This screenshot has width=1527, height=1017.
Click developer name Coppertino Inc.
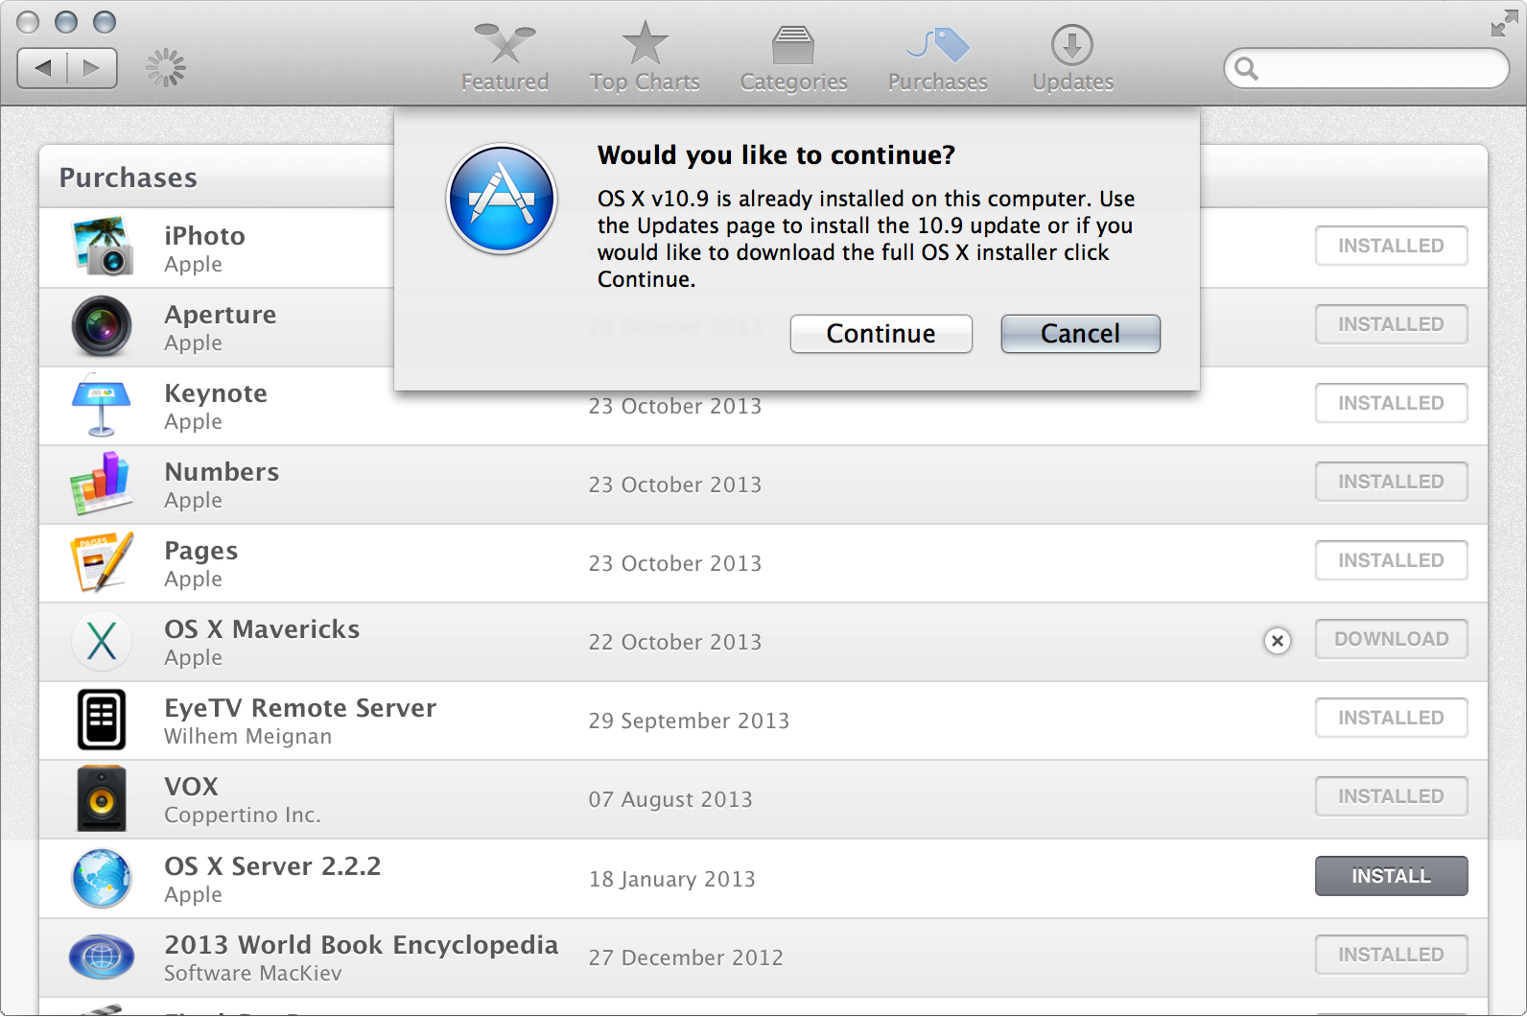tap(242, 816)
